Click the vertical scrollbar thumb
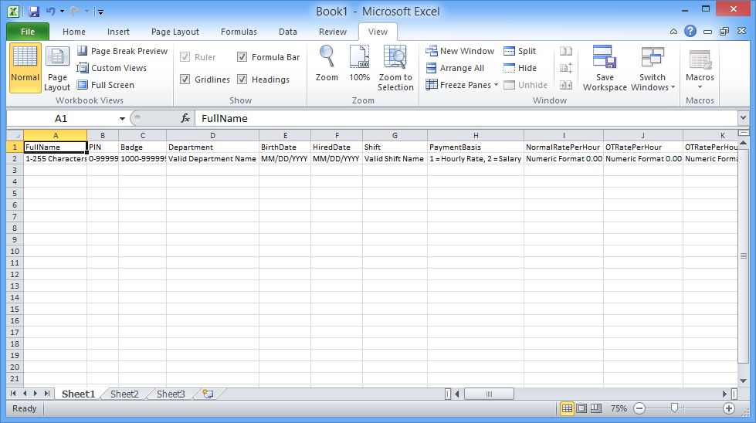756x423 pixels. tap(743, 256)
